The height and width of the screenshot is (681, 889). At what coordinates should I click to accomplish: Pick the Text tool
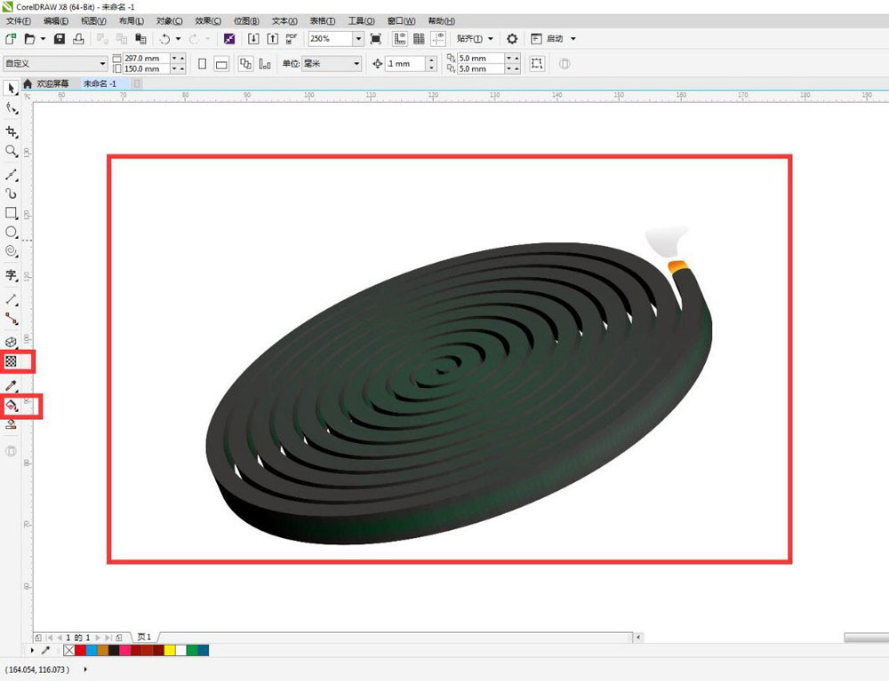click(x=12, y=275)
